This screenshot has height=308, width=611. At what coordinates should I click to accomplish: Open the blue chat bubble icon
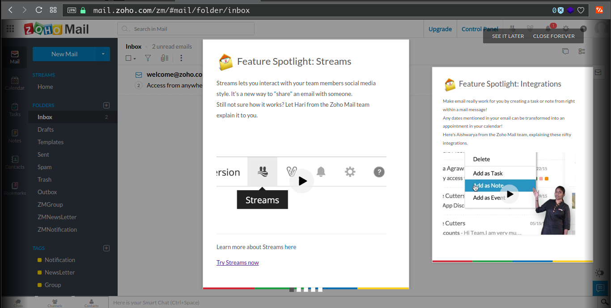tap(600, 288)
